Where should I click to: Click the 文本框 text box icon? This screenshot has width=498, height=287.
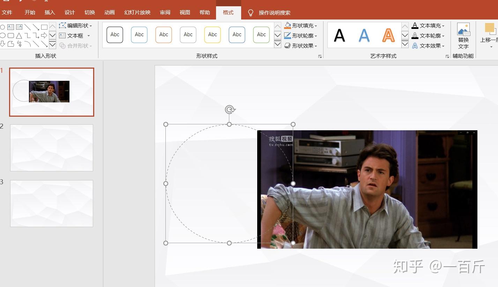(x=62, y=36)
